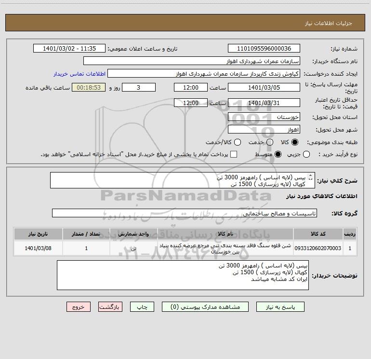Click the استان محل تحویل خوزستان field
This screenshot has height=359, width=371.
point(264,117)
